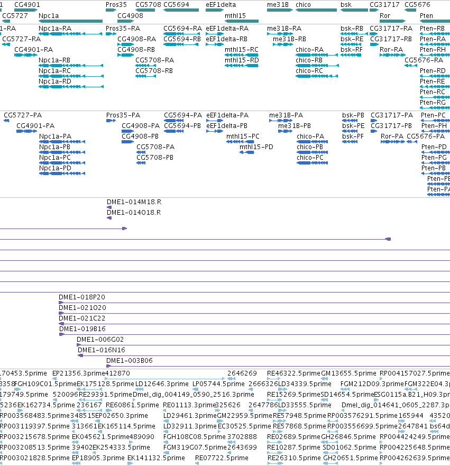This screenshot has width=450, height=466.
Task: Click BAC end DME1-014M18.R
Action: [109, 207]
